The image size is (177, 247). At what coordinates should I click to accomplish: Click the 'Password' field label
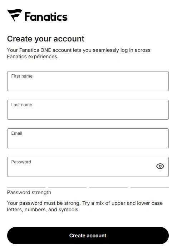[21, 162]
